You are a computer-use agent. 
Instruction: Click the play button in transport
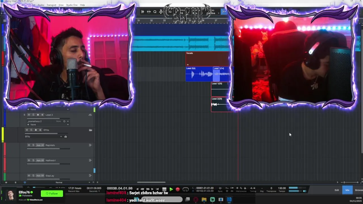pyautogui.click(x=171, y=189)
